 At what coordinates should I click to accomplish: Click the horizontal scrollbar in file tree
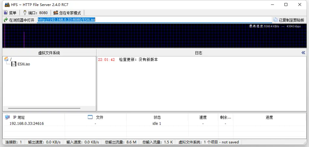point(44,108)
